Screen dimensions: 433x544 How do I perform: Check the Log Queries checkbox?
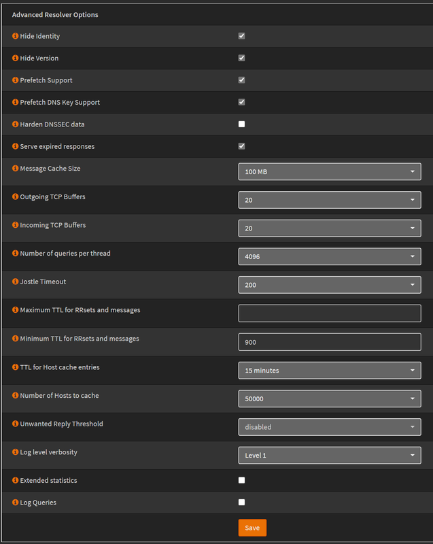tap(241, 502)
